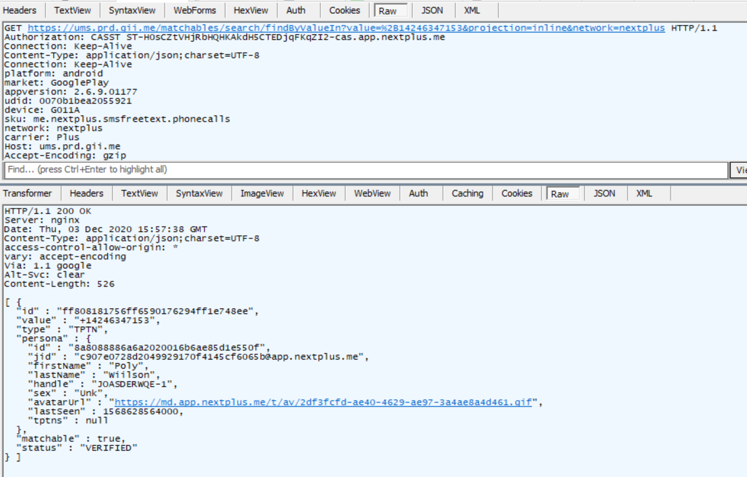This screenshot has height=477, width=747.
Task: Select the appversion 2.6.9.01177 line
Action: (71, 92)
